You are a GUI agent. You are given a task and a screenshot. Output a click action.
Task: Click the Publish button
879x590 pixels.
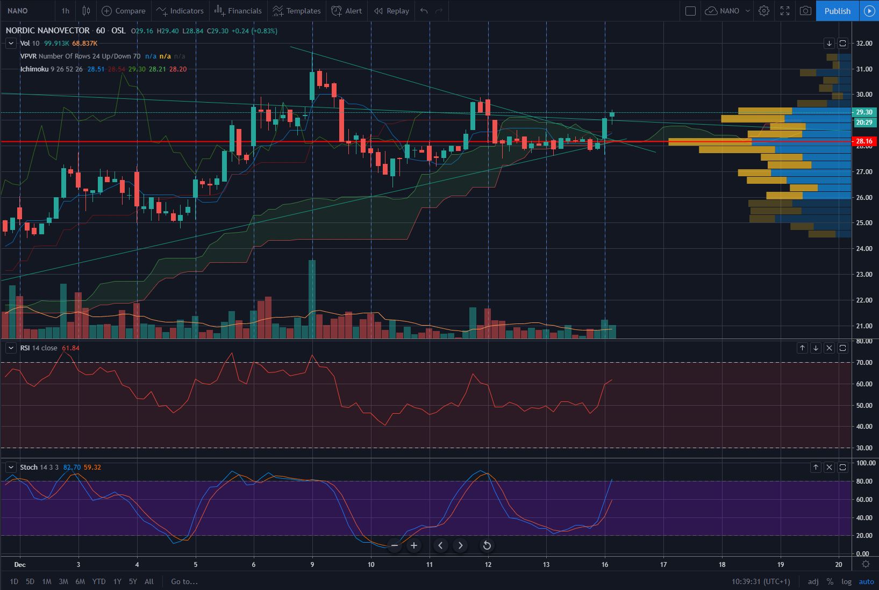[837, 11]
